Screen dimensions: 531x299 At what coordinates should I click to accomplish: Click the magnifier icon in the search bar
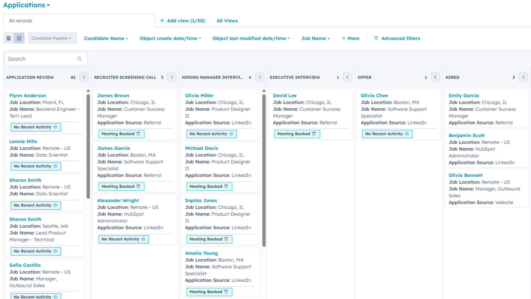click(x=79, y=59)
